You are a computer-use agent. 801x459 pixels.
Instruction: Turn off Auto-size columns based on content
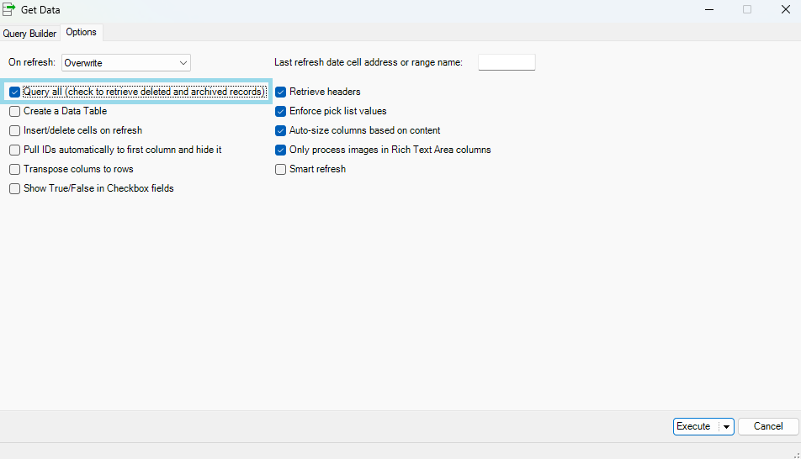coord(281,130)
